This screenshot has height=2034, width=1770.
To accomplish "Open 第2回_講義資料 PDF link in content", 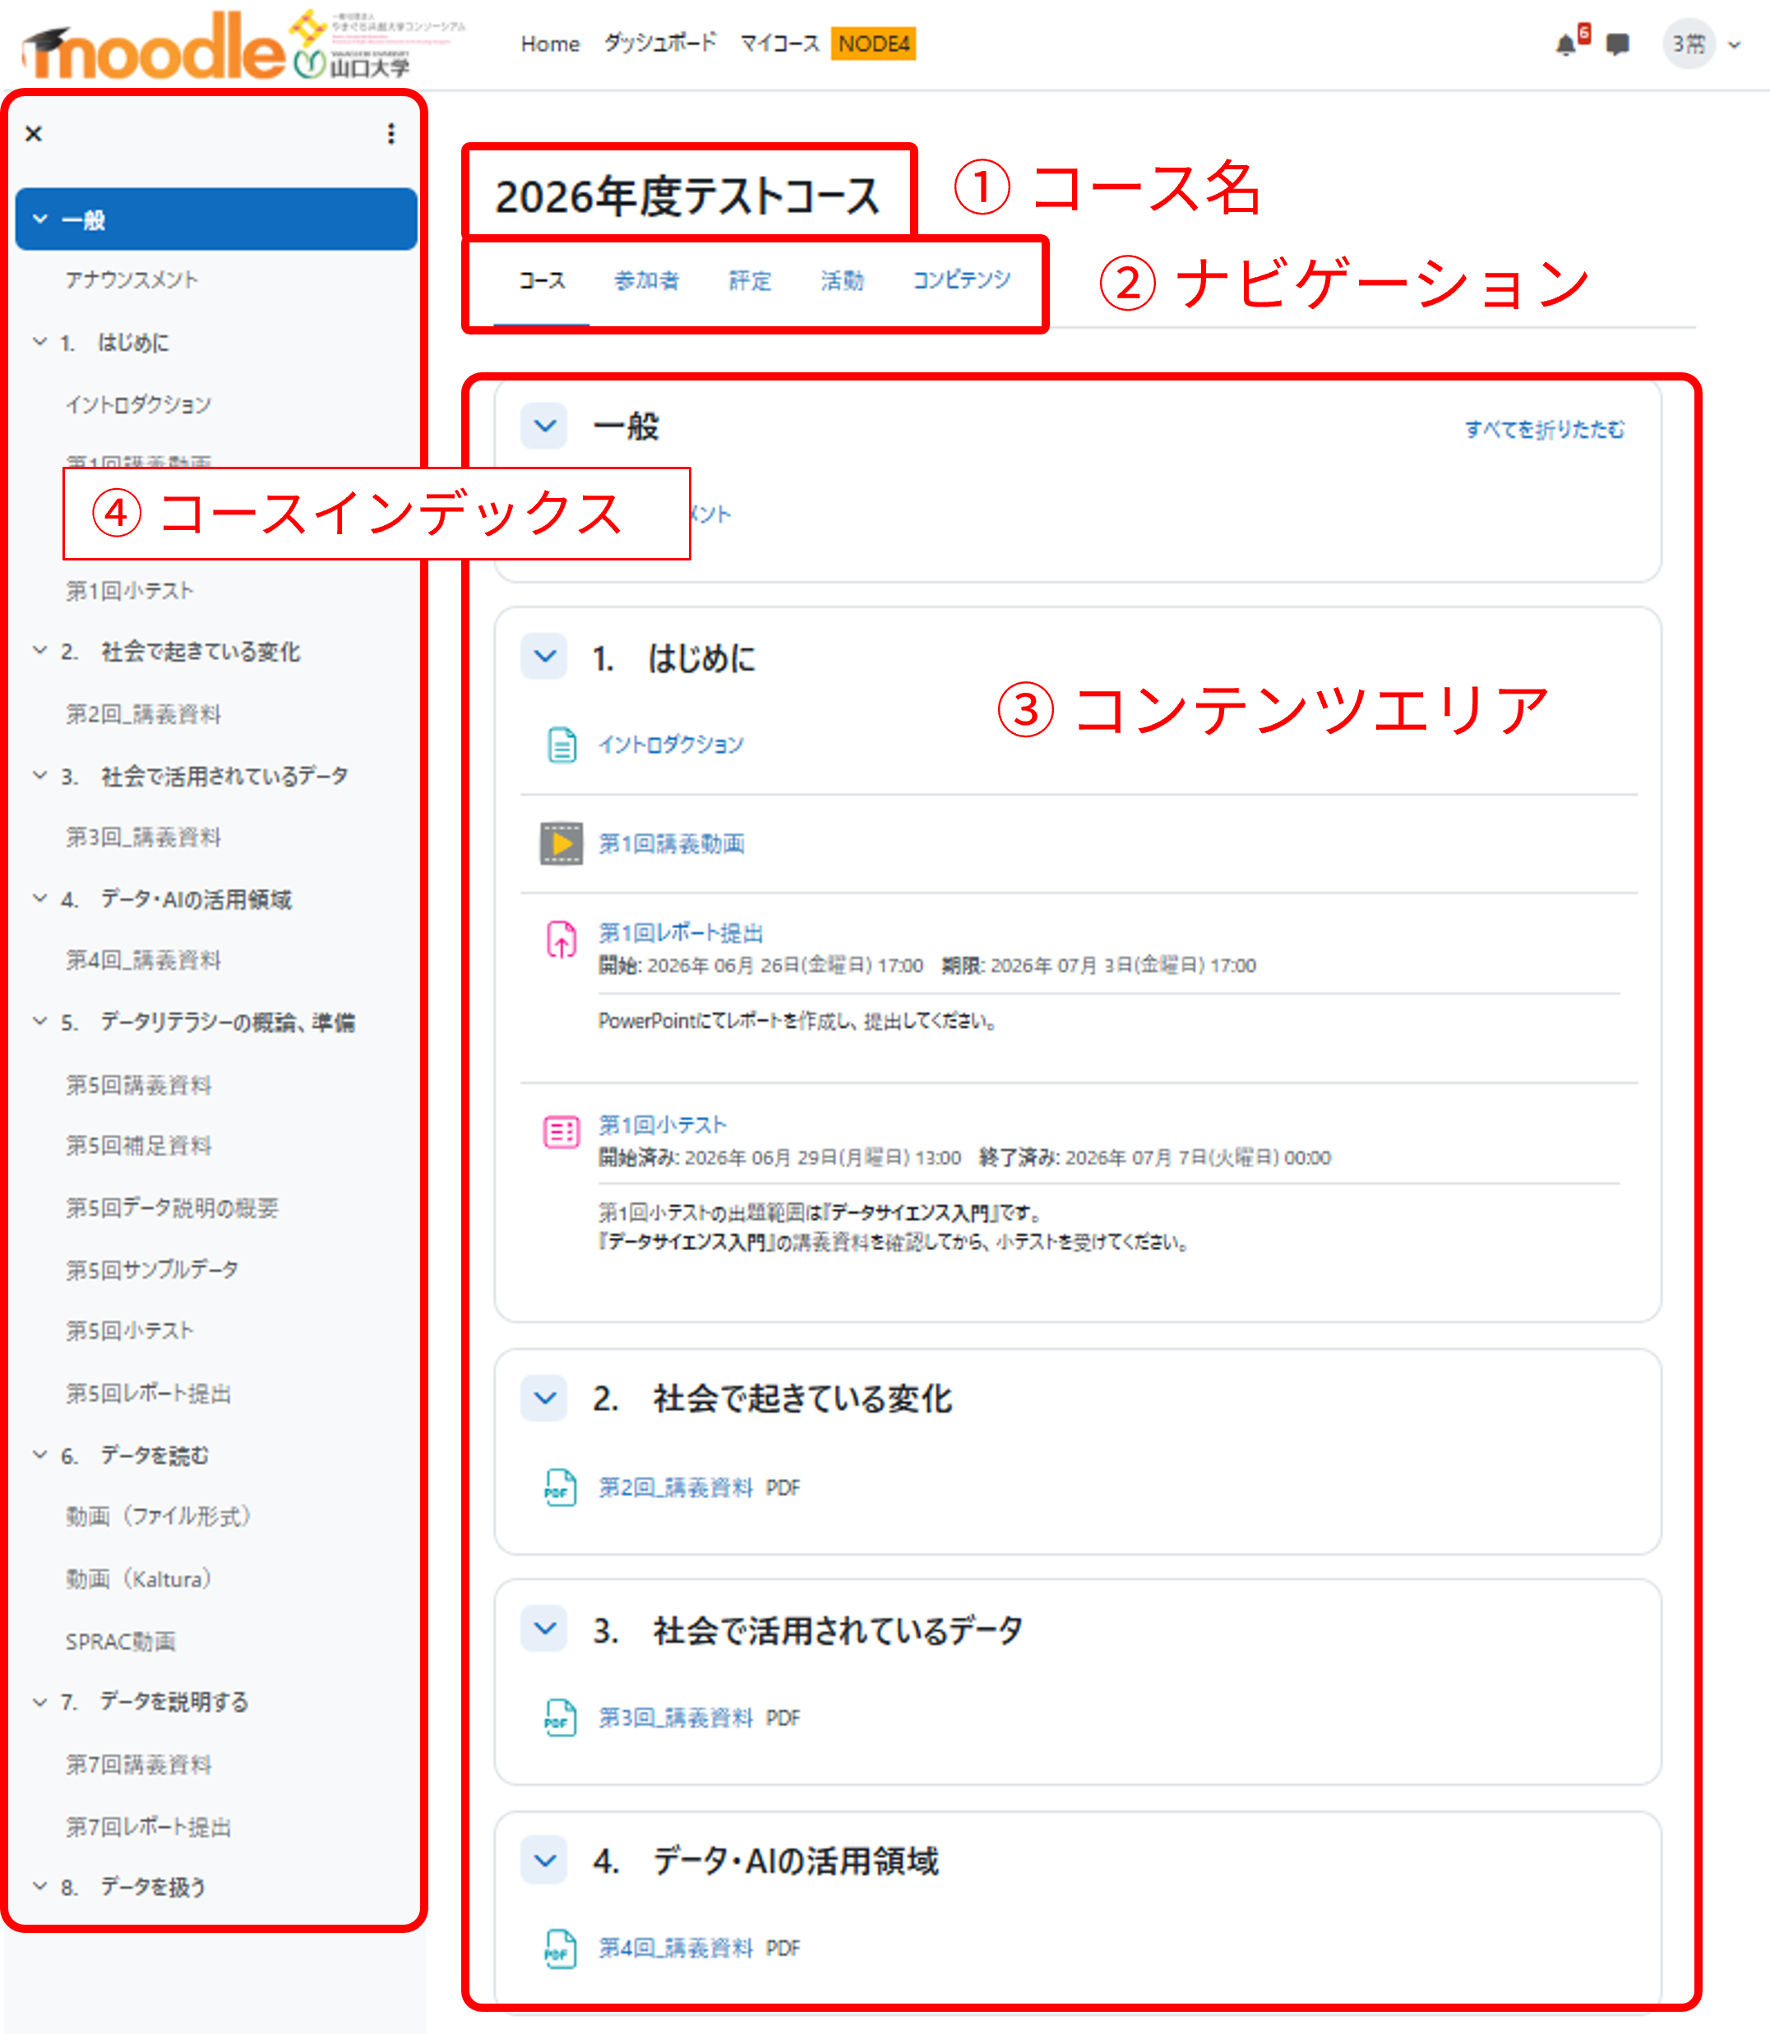I will 676,1487.
